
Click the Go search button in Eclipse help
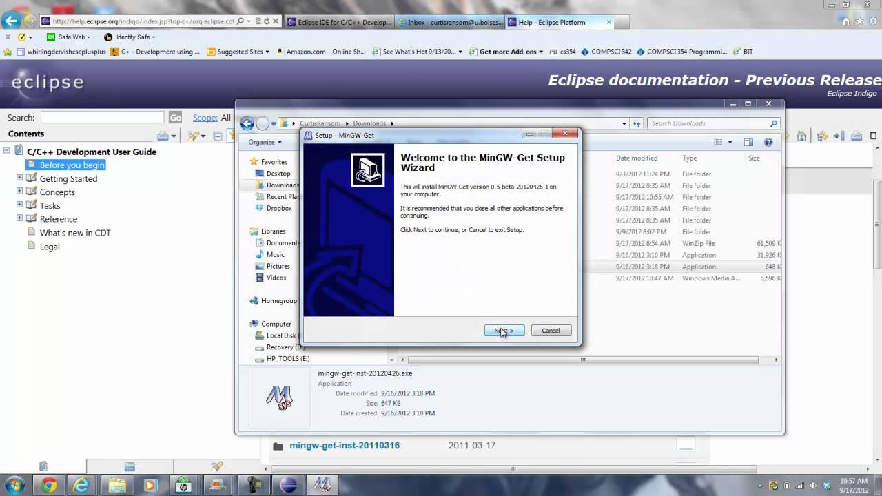pyautogui.click(x=176, y=118)
